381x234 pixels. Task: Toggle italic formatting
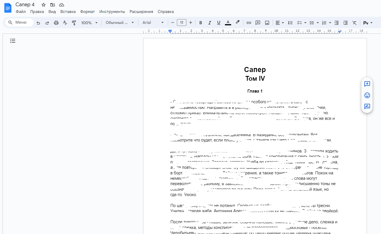click(x=209, y=23)
